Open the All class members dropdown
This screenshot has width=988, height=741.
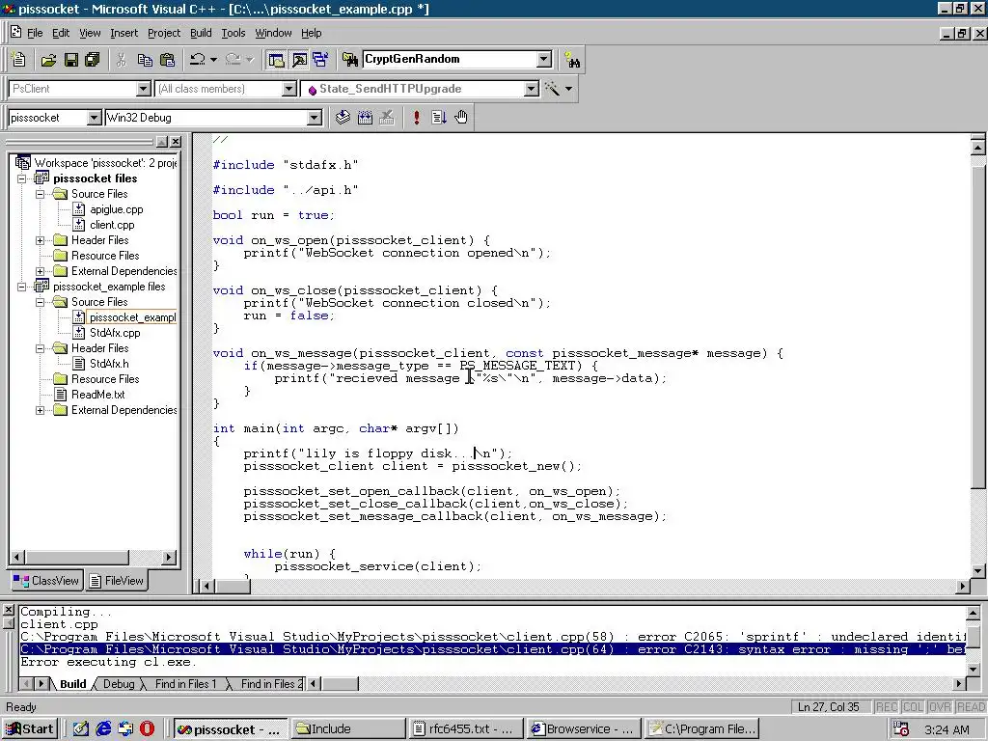[x=289, y=89]
